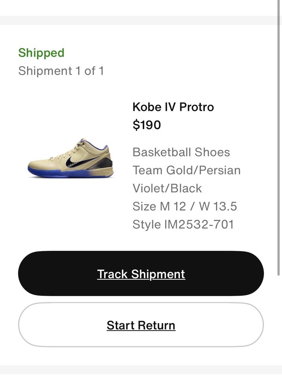Click the $190 price text
The width and height of the screenshot is (282, 375).
point(147,125)
